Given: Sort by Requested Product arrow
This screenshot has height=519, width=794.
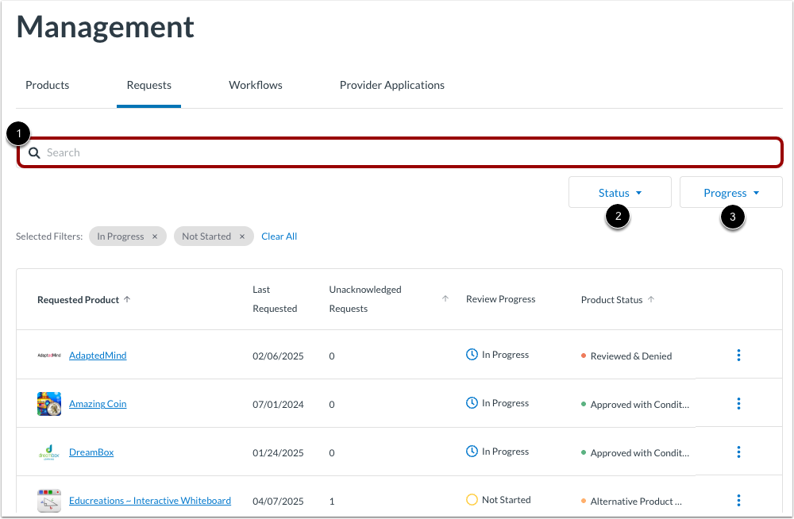Looking at the screenshot, I should pyautogui.click(x=127, y=299).
